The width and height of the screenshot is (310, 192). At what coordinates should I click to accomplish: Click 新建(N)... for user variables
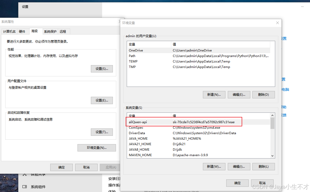point(214,95)
